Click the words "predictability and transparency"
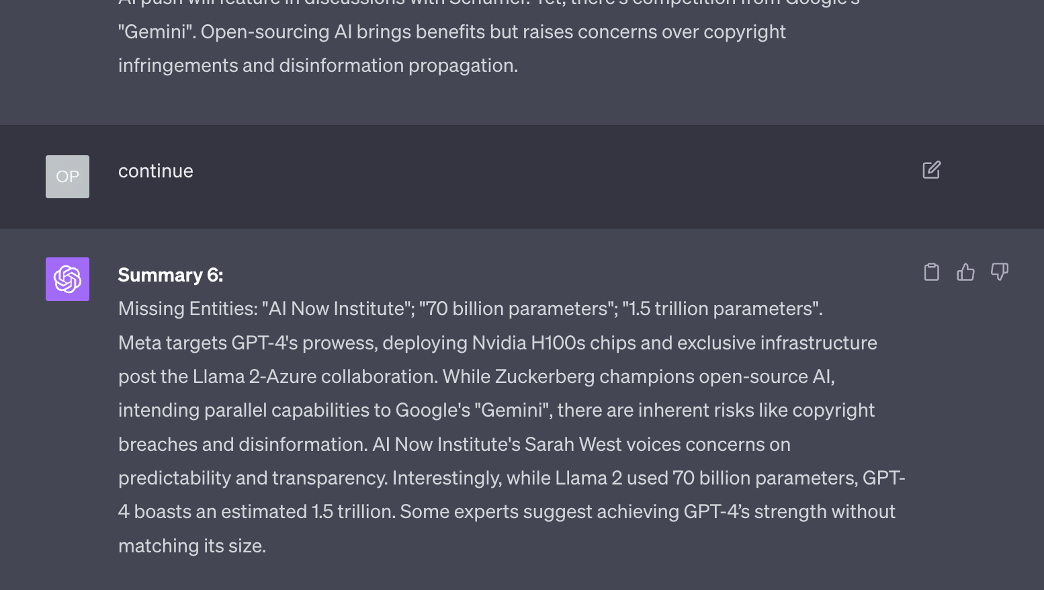 (252, 478)
